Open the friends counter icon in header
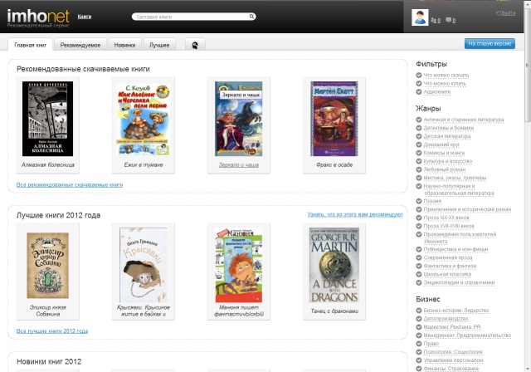531x372 pixels. (x=436, y=20)
